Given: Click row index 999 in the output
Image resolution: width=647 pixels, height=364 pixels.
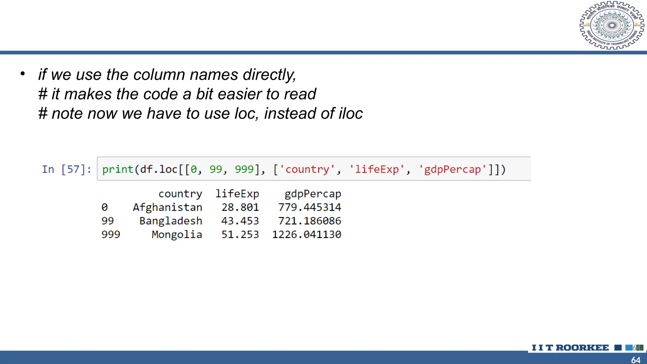Looking at the screenshot, I should [x=111, y=234].
